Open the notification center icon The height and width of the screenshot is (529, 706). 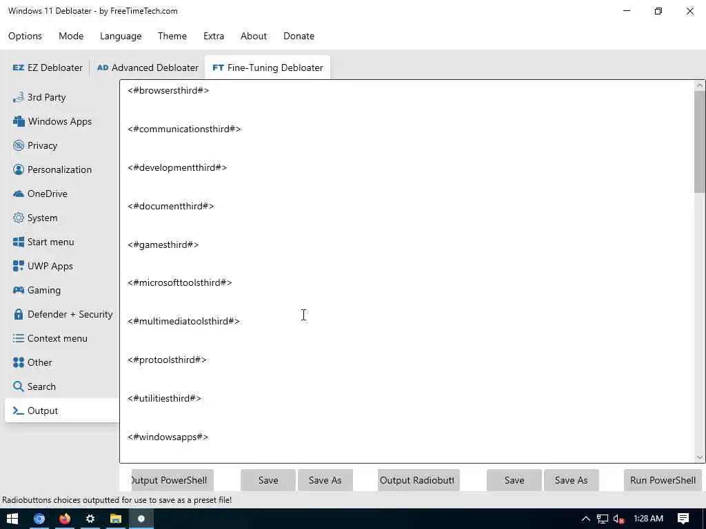tap(683, 519)
